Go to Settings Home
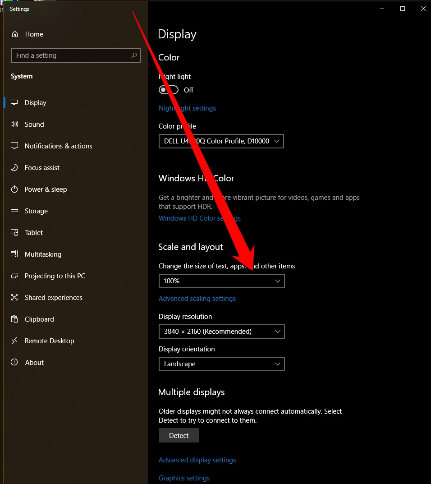 pos(34,34)
